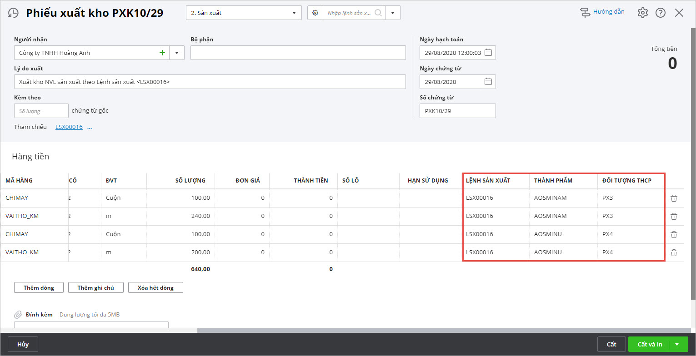Click the Hướng dẫn guide link
The image size is (696, 356).
[608, 12]
